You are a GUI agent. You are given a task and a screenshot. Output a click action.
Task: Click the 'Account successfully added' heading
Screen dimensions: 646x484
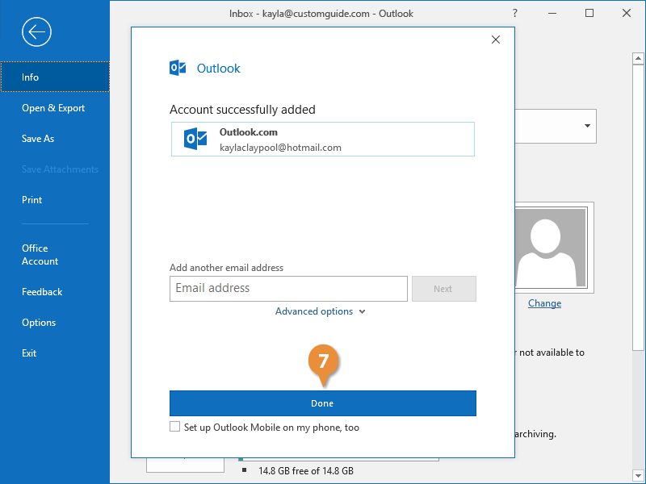pyautogui.click(x=242, y=110)
